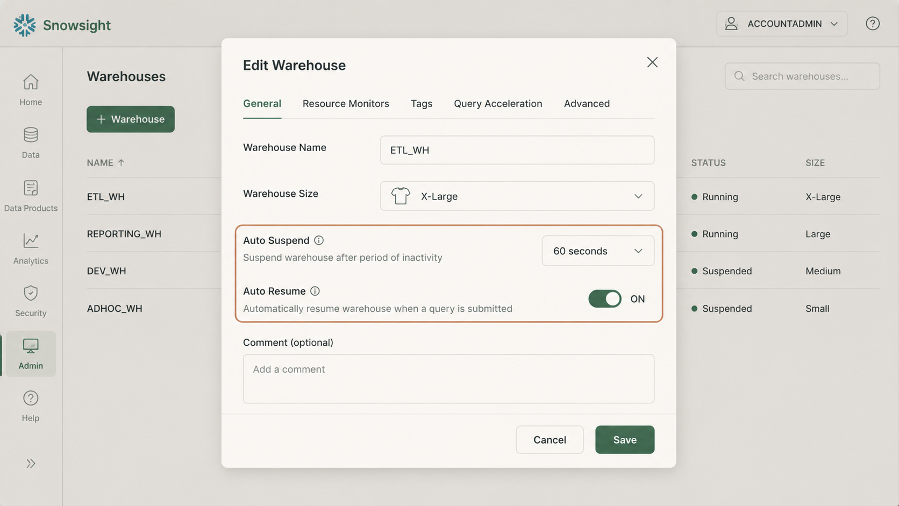The image size is (899, 506).
Task: Click the Warehouse Name input field
Action: pos(517,150)
